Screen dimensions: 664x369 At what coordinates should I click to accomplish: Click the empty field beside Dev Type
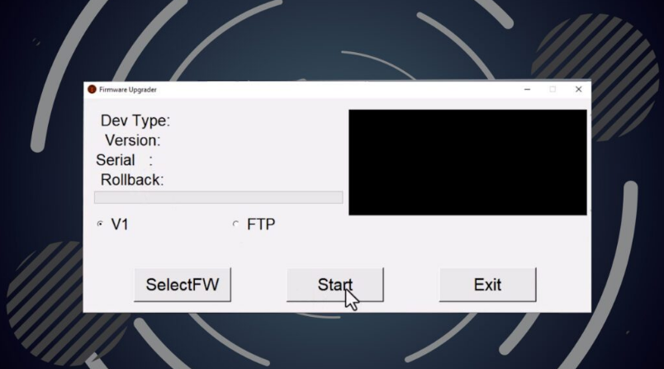point(256,121)
